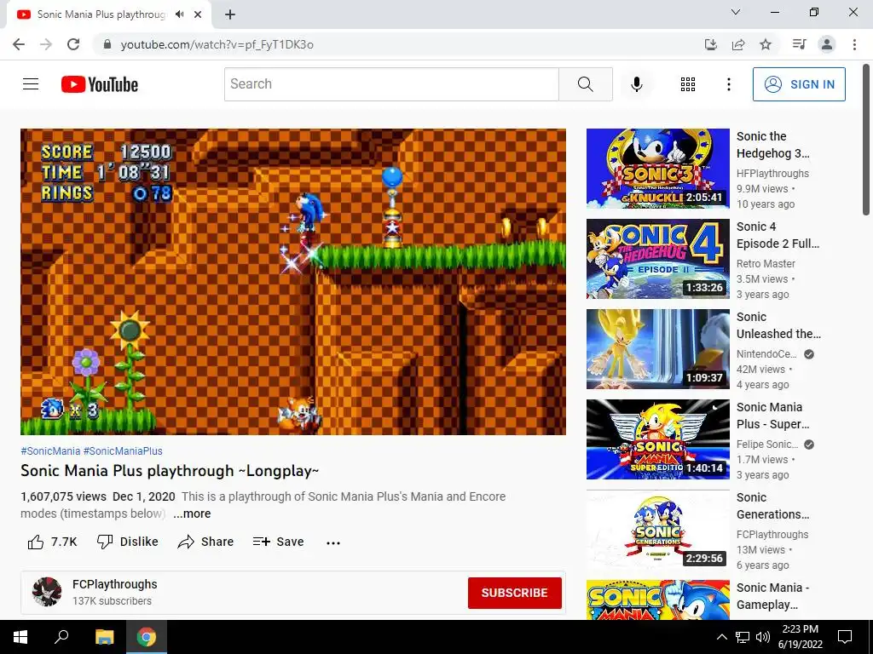The image size is (873, 654).
Task: Click the install app icon in the address bar
Action: pos(710,44)
